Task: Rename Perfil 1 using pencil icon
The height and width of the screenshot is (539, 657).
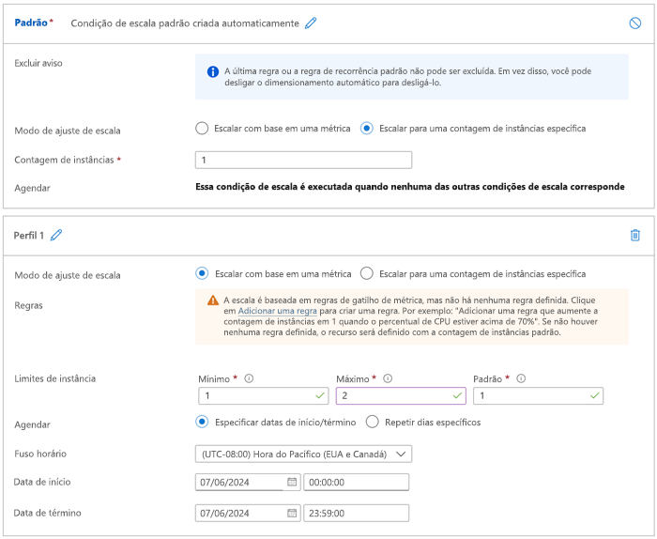Action: (56, 235)
